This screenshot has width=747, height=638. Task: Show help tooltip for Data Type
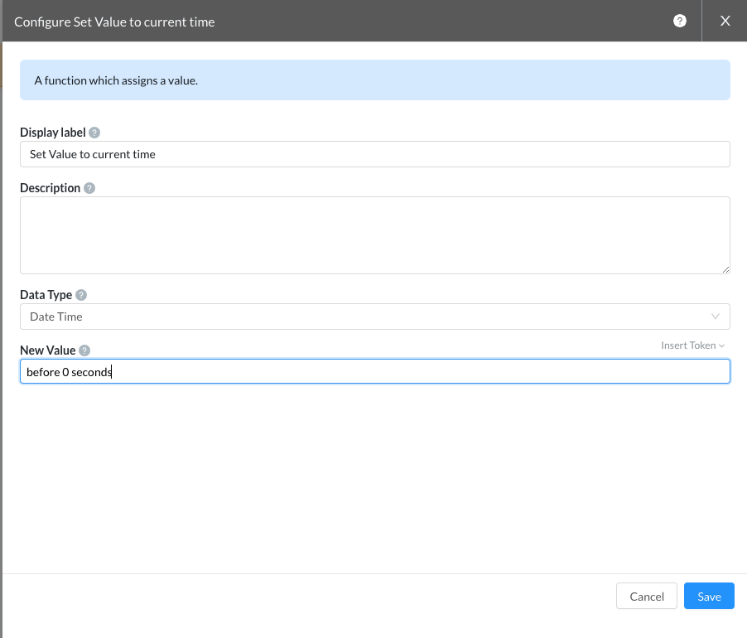(x=80, y=295)
